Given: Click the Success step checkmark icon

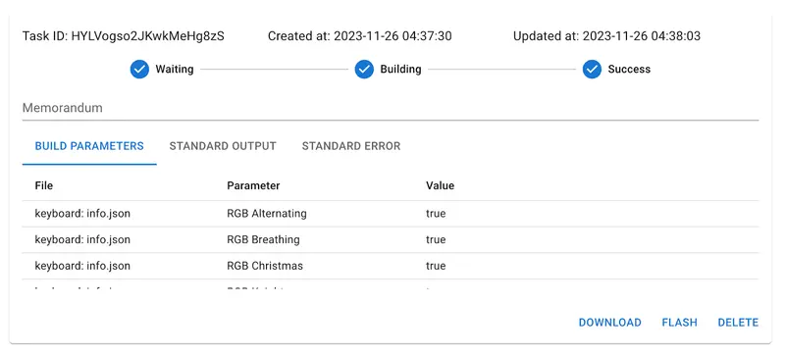Looking at the screenshot, I should point(592,70).
